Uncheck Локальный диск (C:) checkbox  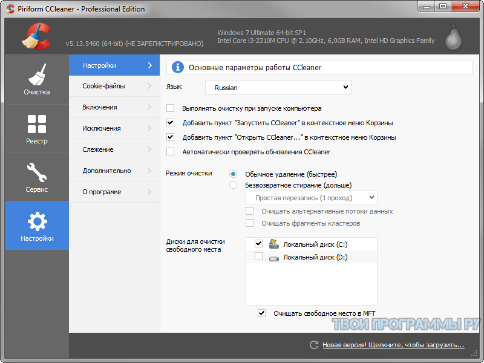259,244
